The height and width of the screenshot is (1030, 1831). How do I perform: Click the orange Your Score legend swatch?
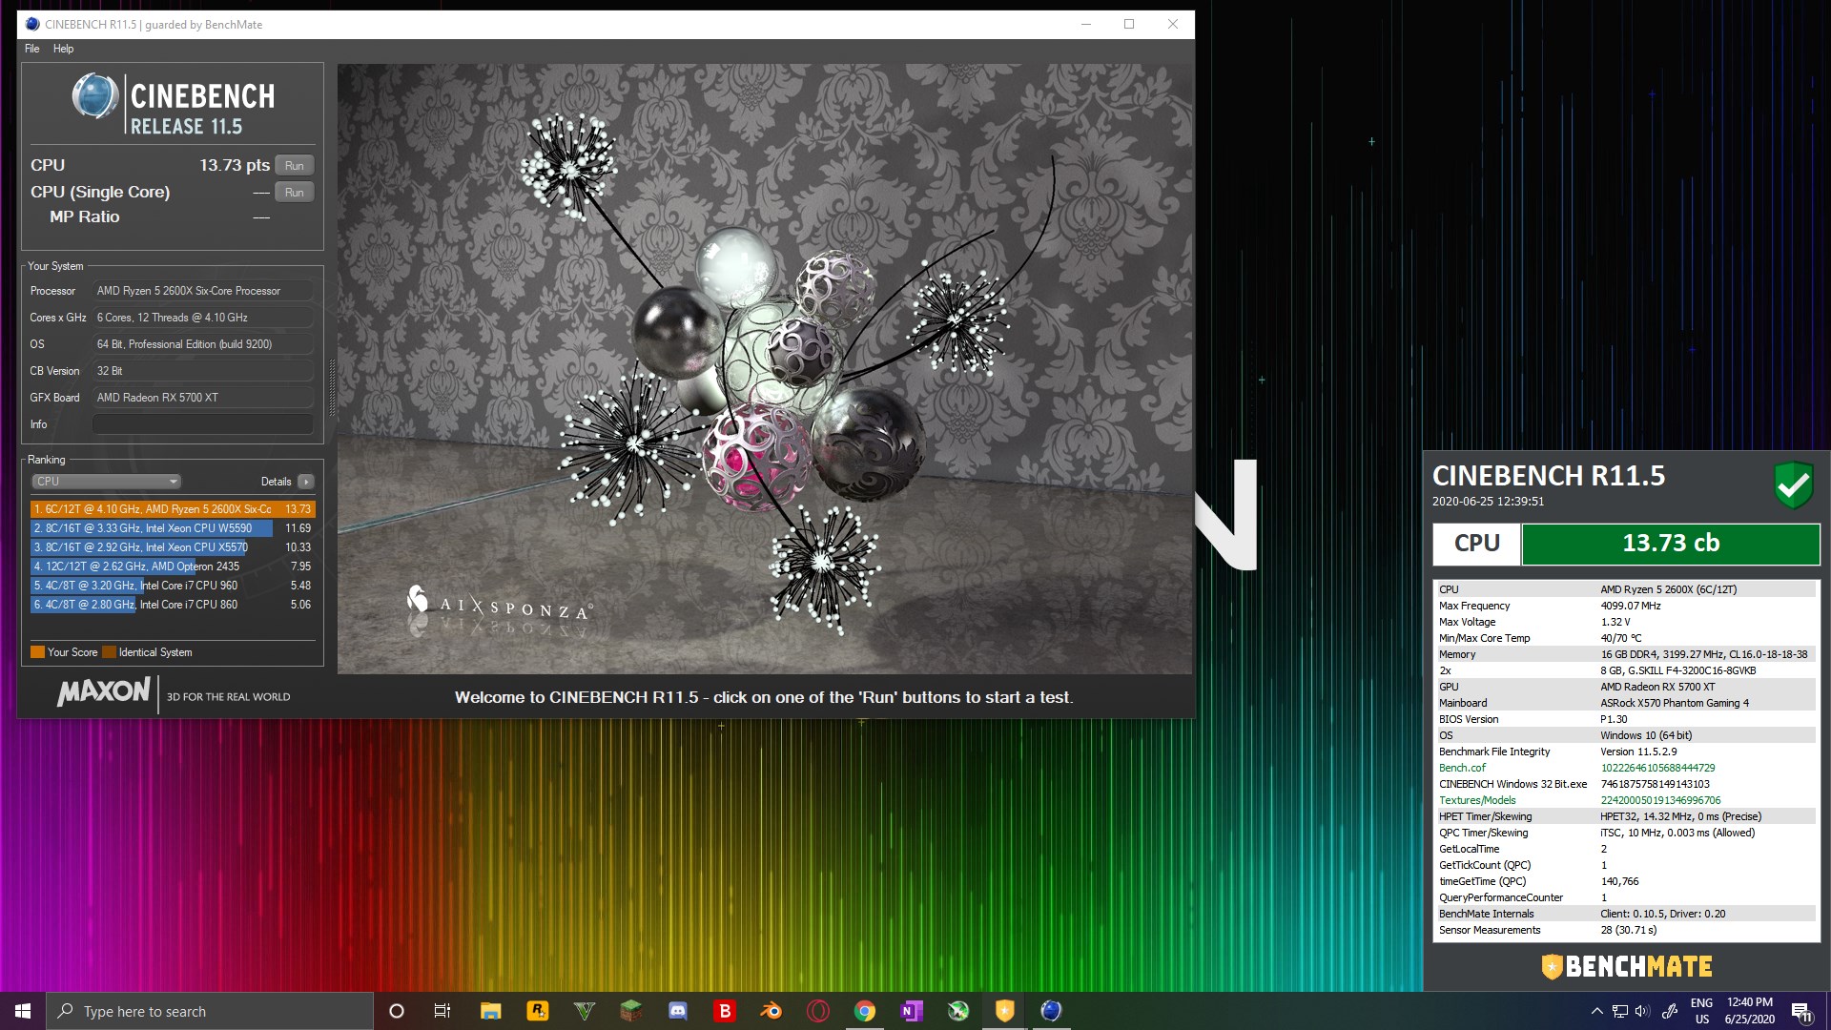pos(37,652)
